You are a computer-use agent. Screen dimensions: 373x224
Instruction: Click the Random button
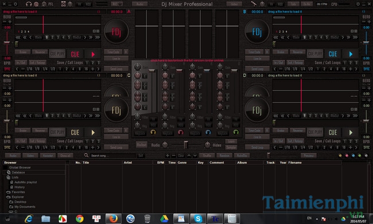[224, 156]
